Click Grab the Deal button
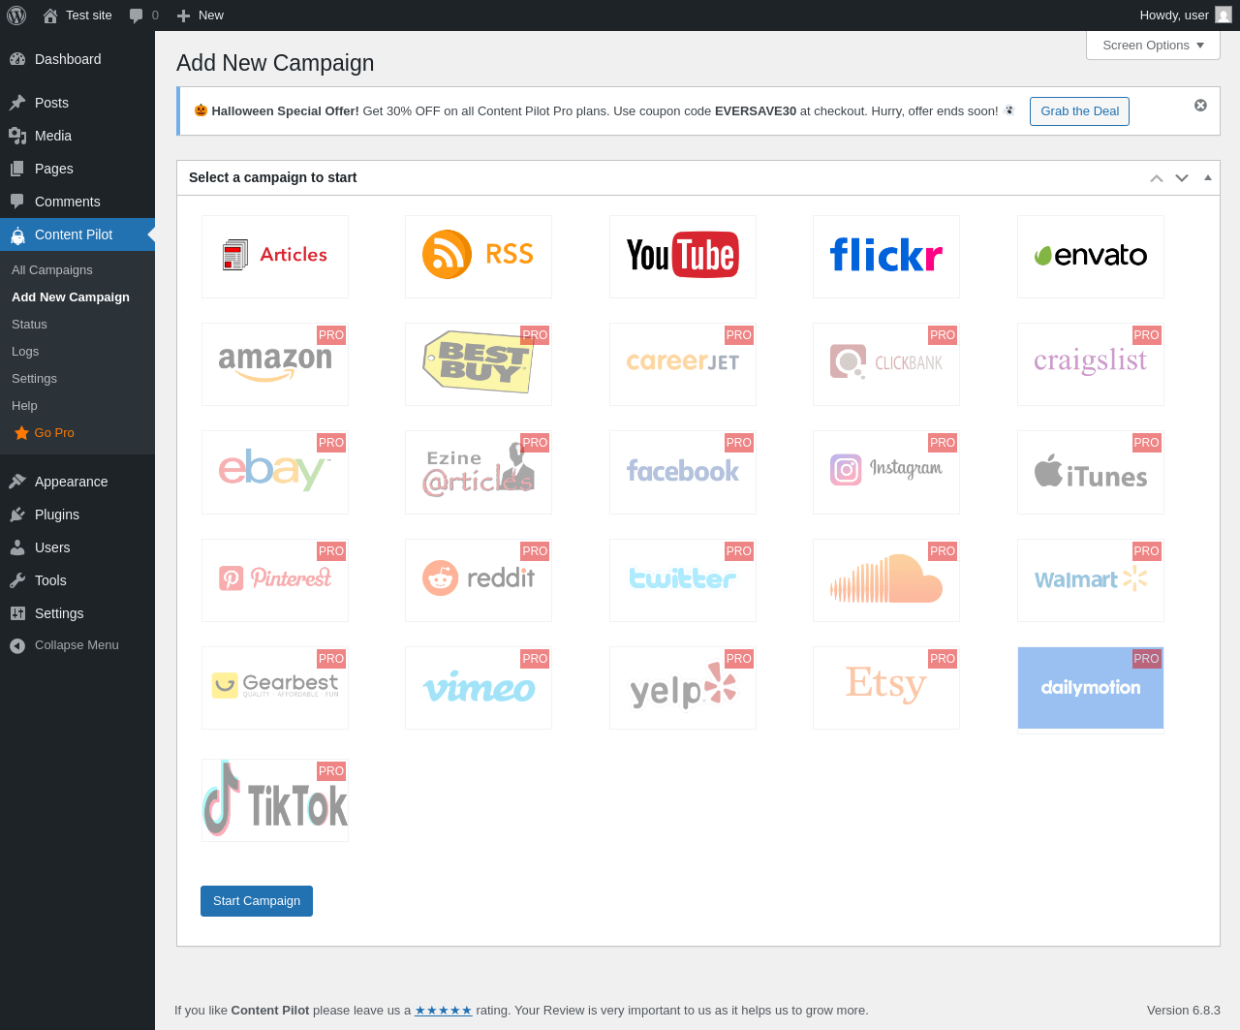1240x1030 pixels. point(1079,111)
